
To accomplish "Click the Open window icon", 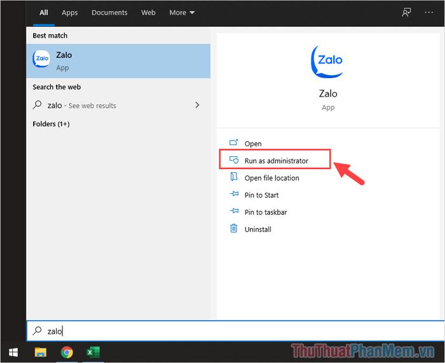I will point(233,142).
